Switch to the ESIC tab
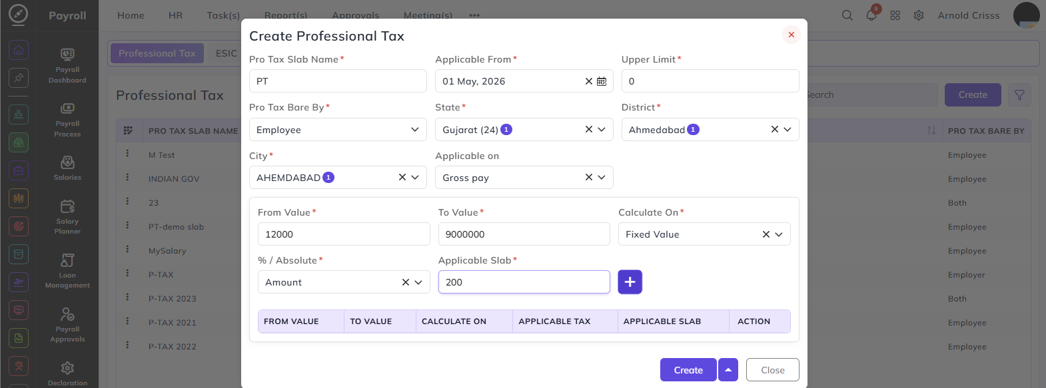Viewport: 1046px width, 388px height. (x=227, y=53)
